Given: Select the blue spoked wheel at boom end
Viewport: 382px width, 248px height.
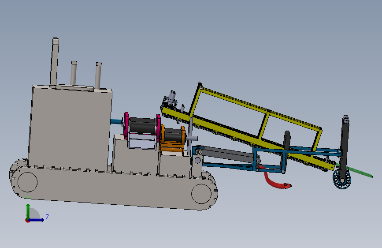Looking at the screenshot, I should 342,179.
